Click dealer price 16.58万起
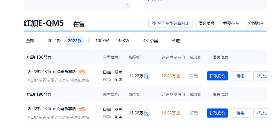 tap(171, 113)
